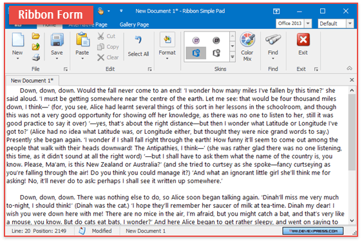The height and width of the screenshot is (242, 362).
Task: Click the red Exit icon
Action: click(303, 40)
